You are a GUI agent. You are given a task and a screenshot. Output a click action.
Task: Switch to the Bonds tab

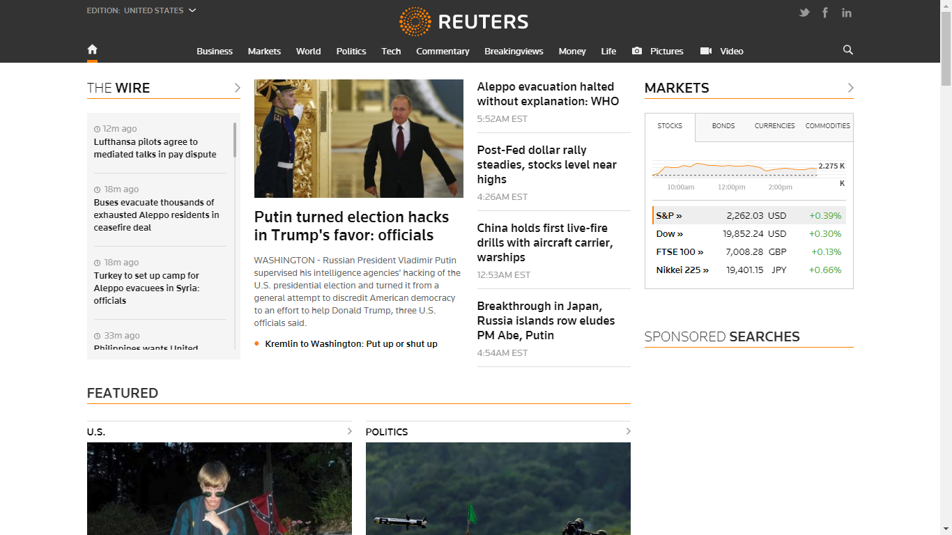point(723,126)
